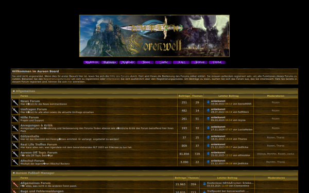309x193 pixels.
Task: Click the sword icon beside Götzenhalle
Action: pos(15,137)
